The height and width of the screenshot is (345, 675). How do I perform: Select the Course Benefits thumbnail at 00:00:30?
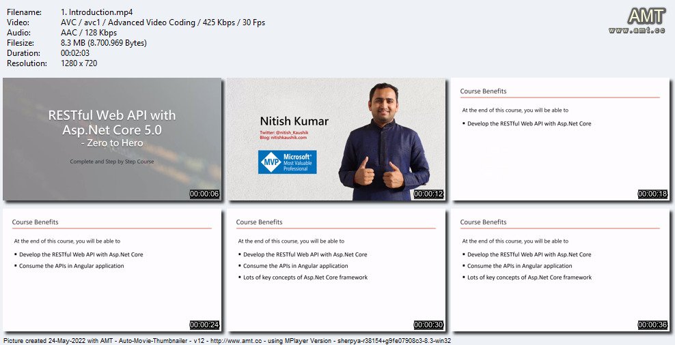click(336, 270)
